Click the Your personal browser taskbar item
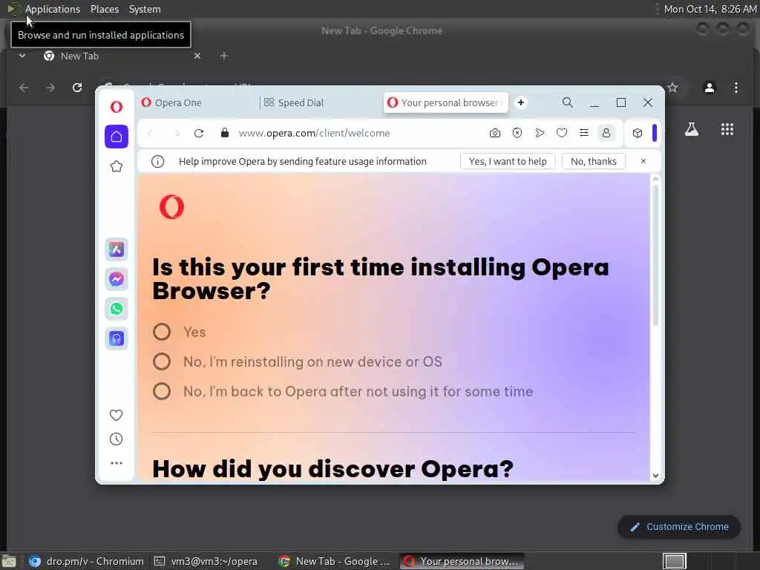 462,561
